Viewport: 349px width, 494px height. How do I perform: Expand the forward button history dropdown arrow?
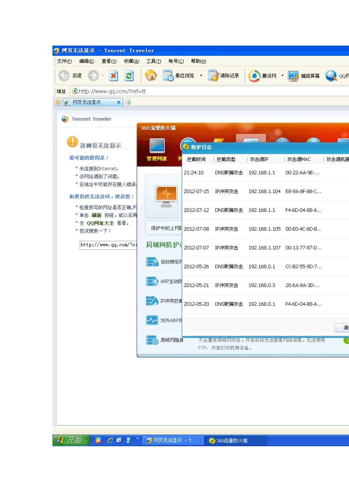tap(103, 76)
